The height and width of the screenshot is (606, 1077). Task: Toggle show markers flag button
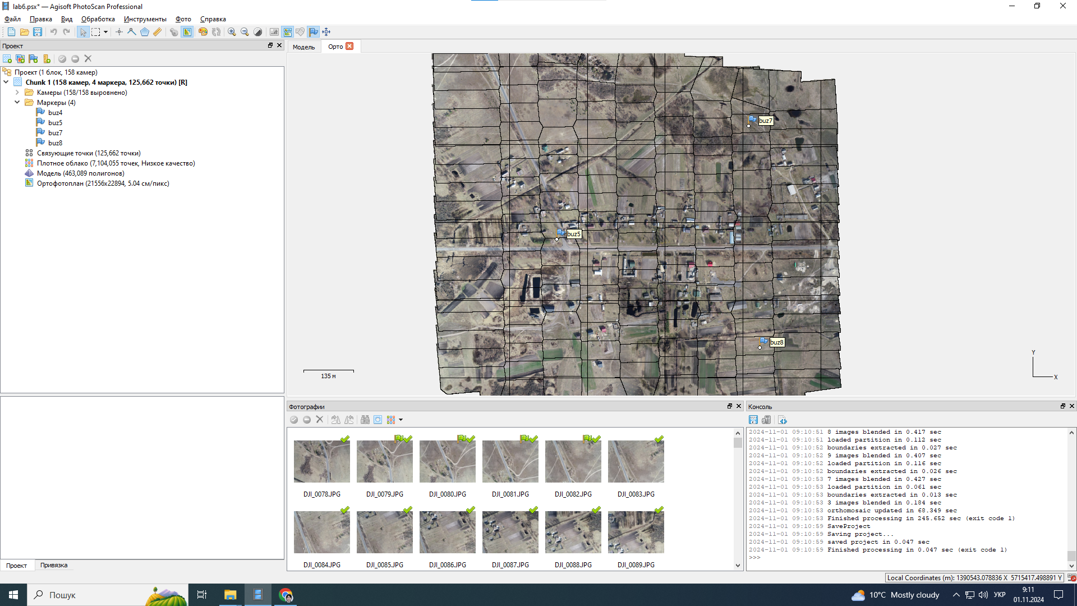pos(313,32)
